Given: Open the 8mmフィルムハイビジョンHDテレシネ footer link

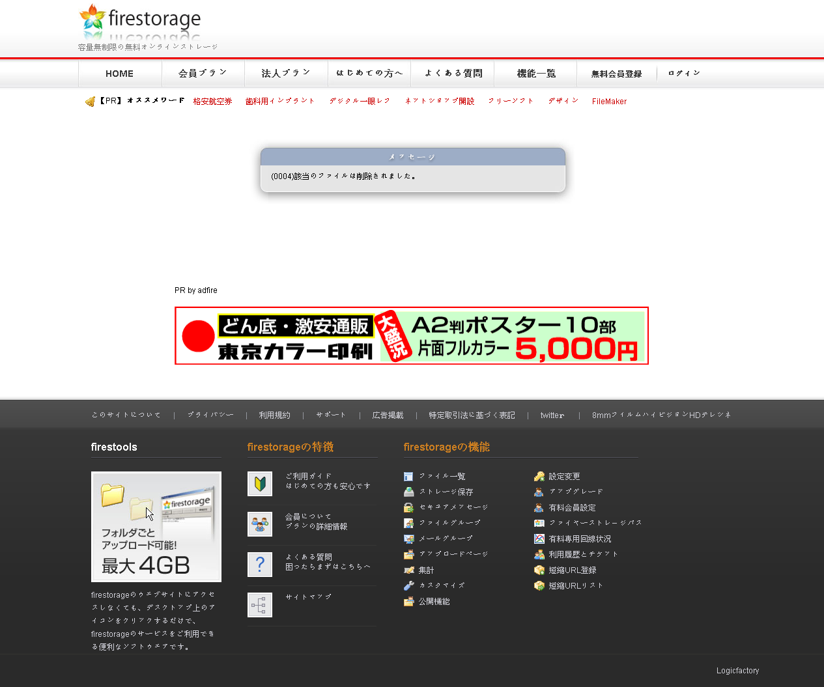Looking at the screenshot, I should click(662, 415).
